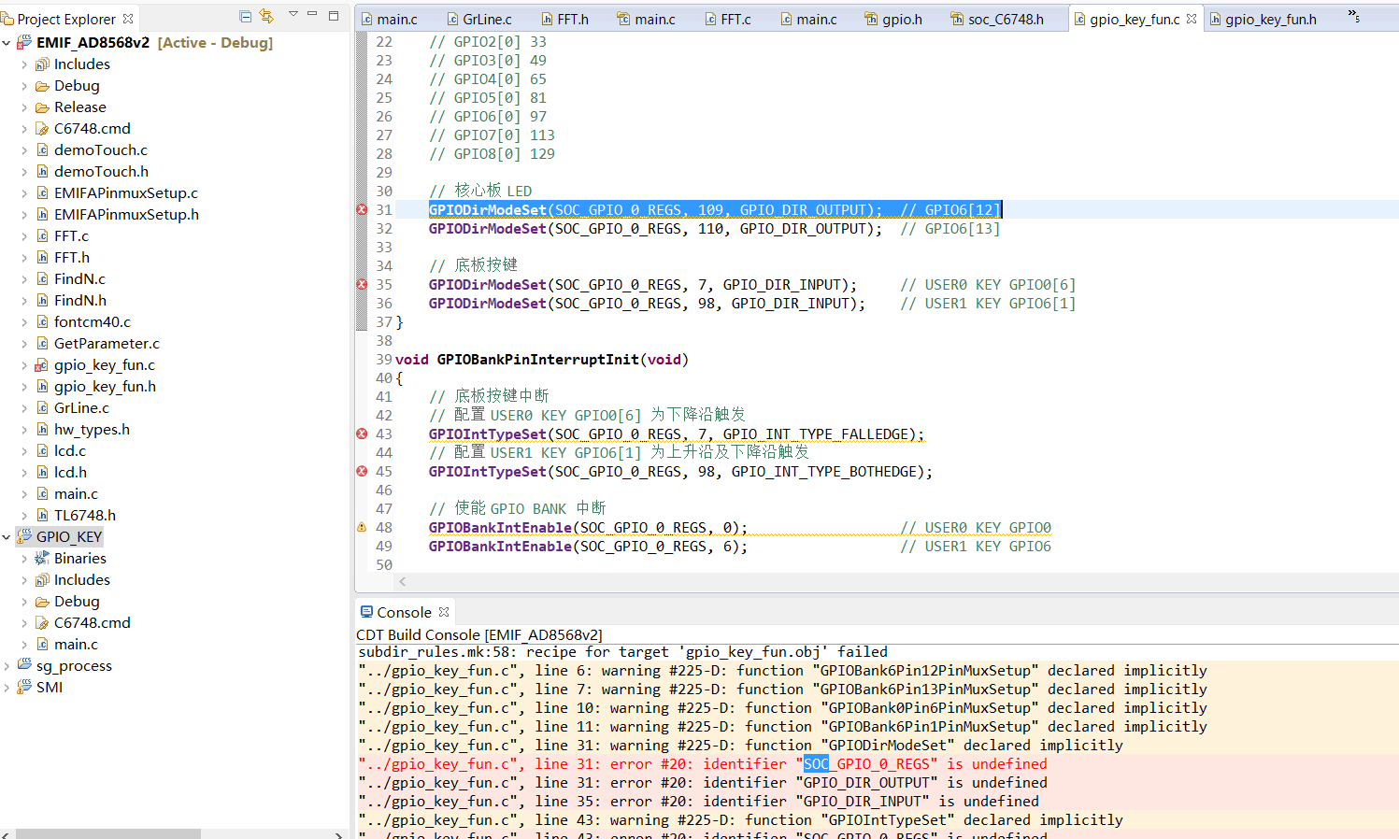Minimize the Project Explorer panel
Image resolution: width=1399 pixels, height=839 pixels.
pyautogui.click(x=313, y=16)
